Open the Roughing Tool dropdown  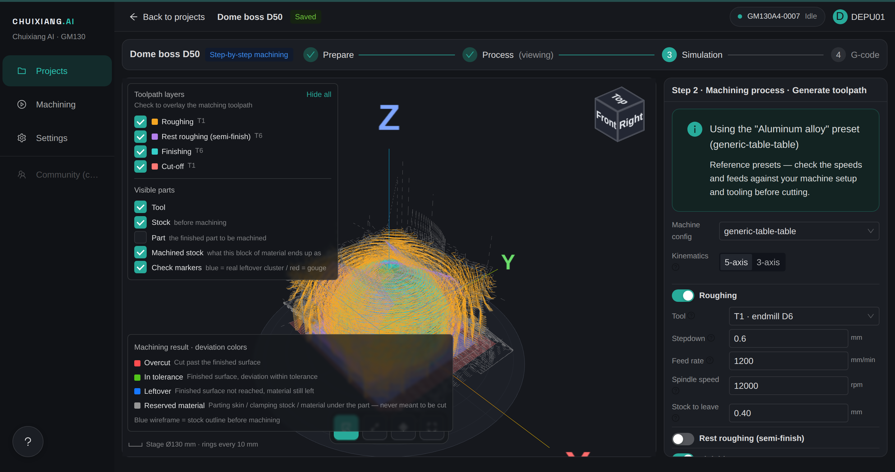pos(804,316)
